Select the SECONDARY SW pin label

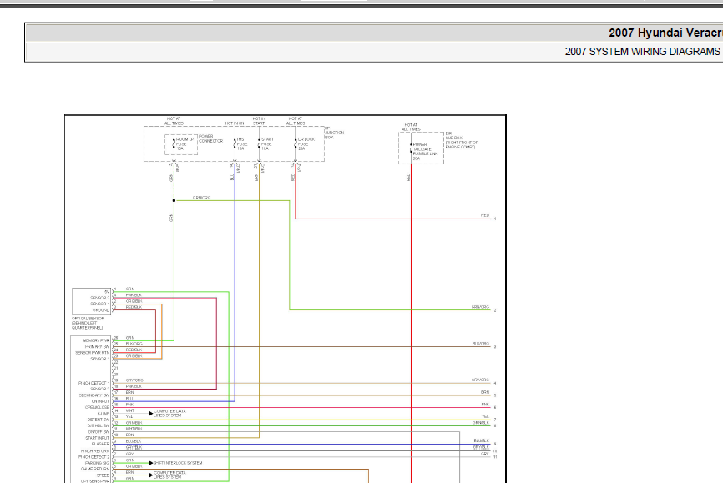(x=94, y=395)
